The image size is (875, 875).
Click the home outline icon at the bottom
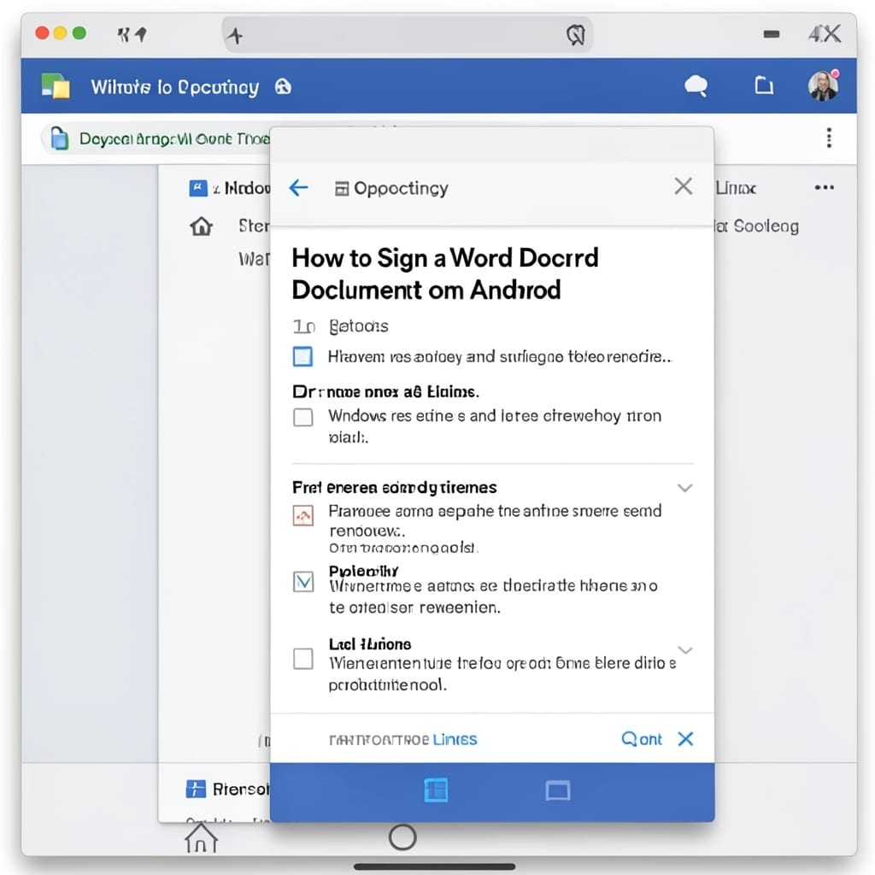click(x=201, y=838)
